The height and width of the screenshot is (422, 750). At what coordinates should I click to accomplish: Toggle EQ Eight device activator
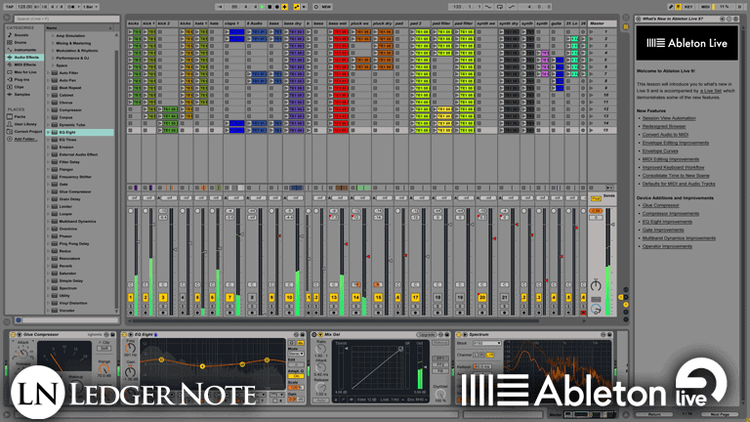[x=124, y=334]
